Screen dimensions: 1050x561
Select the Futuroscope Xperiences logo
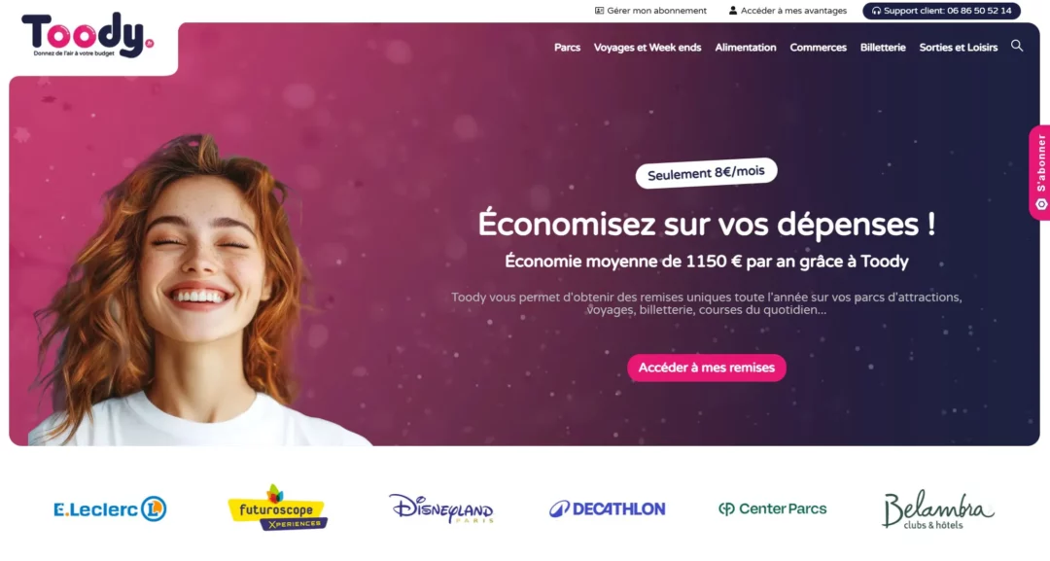point(277,508)
